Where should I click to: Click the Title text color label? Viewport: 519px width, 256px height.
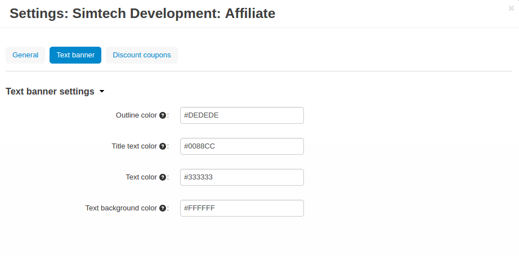[134, 146]
